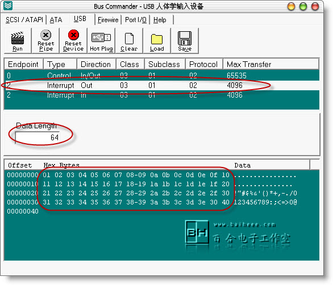Click hex byte 01 in first row
The height and width of the screenshot is (285, 333).
pyautogui.click(x=46, y=175)
